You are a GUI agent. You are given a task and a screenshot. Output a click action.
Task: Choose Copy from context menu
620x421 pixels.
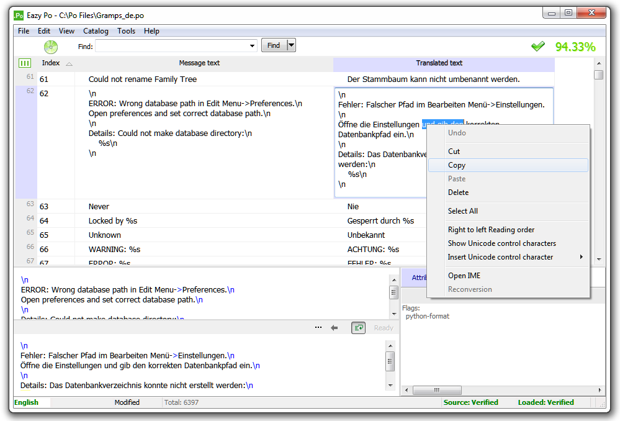pyautogui.click(x=508, y=165)
